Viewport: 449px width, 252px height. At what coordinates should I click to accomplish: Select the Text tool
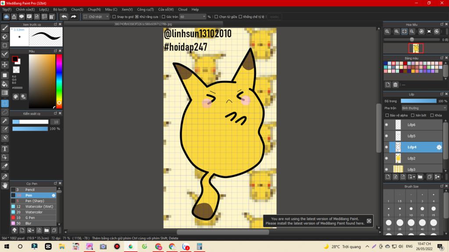tap(5, 149)
